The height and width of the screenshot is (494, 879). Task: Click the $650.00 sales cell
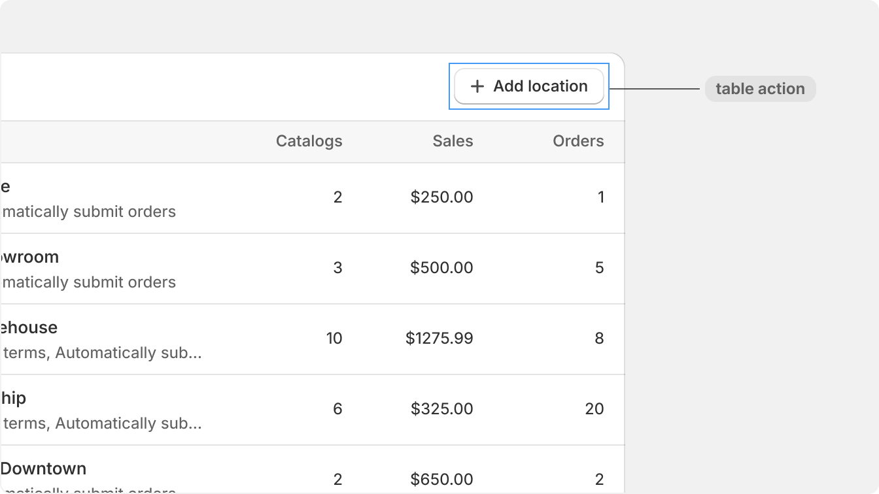441,480
